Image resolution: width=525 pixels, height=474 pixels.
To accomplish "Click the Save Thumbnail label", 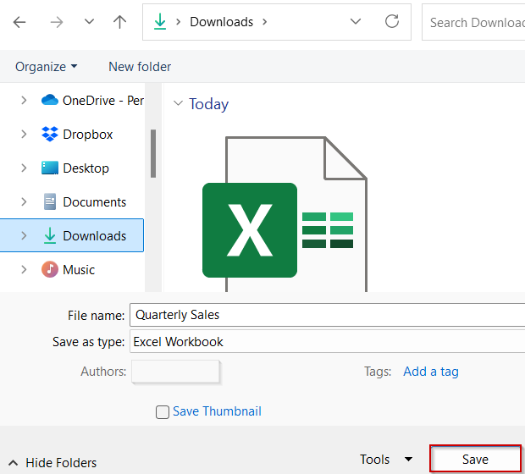I will point(217,411).
